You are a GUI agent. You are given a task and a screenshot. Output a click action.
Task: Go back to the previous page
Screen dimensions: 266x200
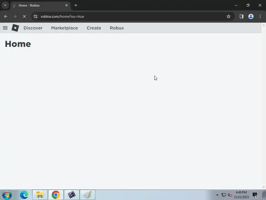click(6, 16)
